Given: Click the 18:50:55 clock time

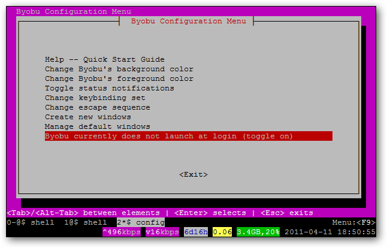Looking at the screenshot, I should tap(356, 232).
